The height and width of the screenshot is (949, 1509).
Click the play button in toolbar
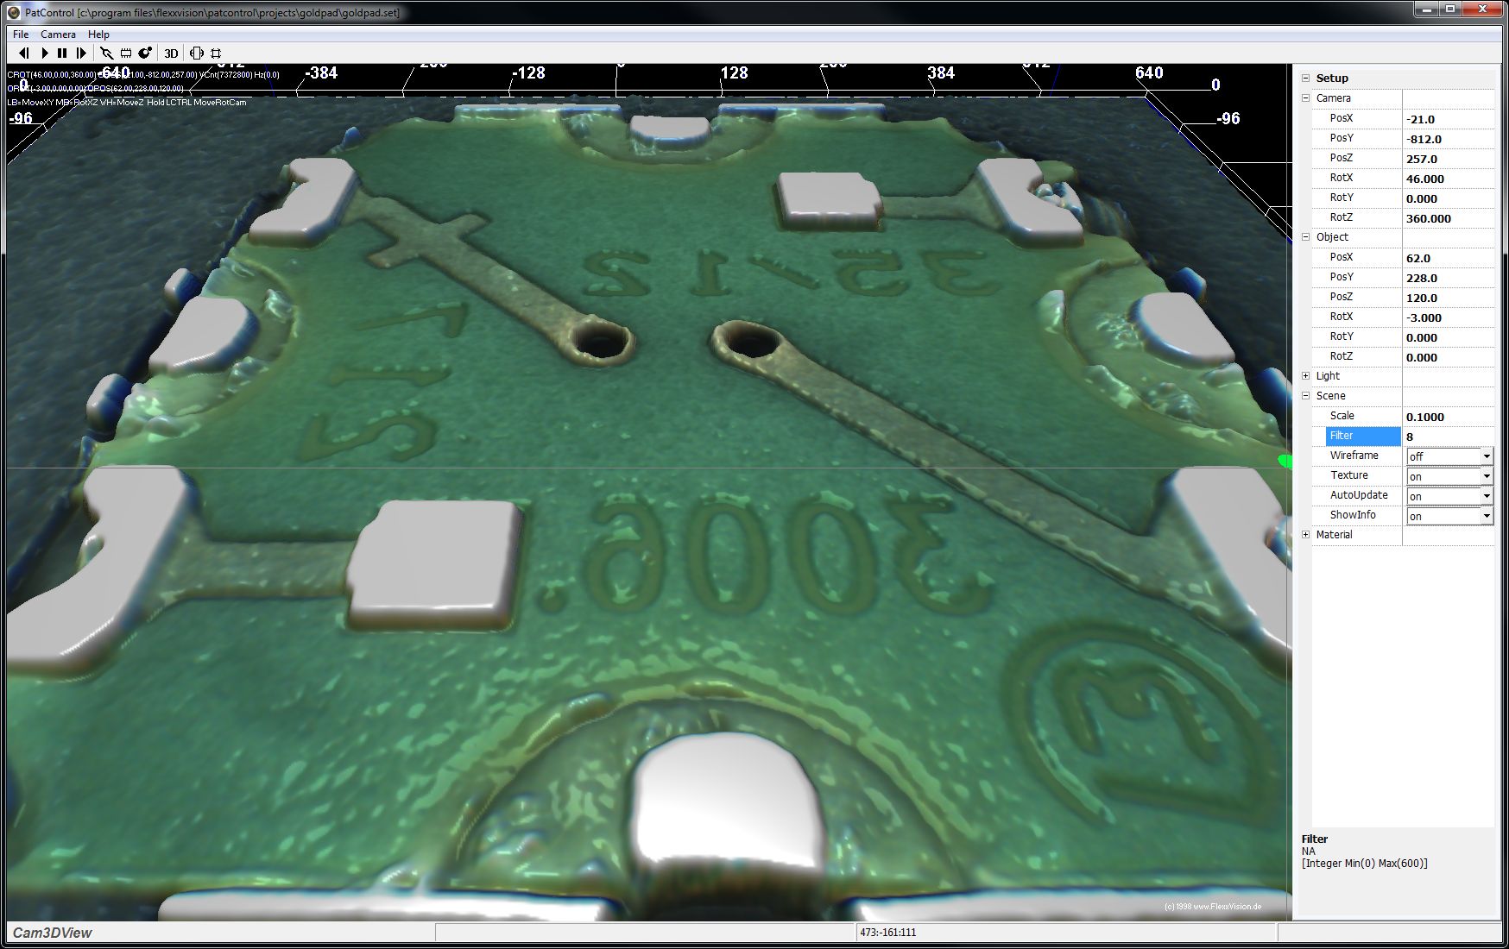44,53
